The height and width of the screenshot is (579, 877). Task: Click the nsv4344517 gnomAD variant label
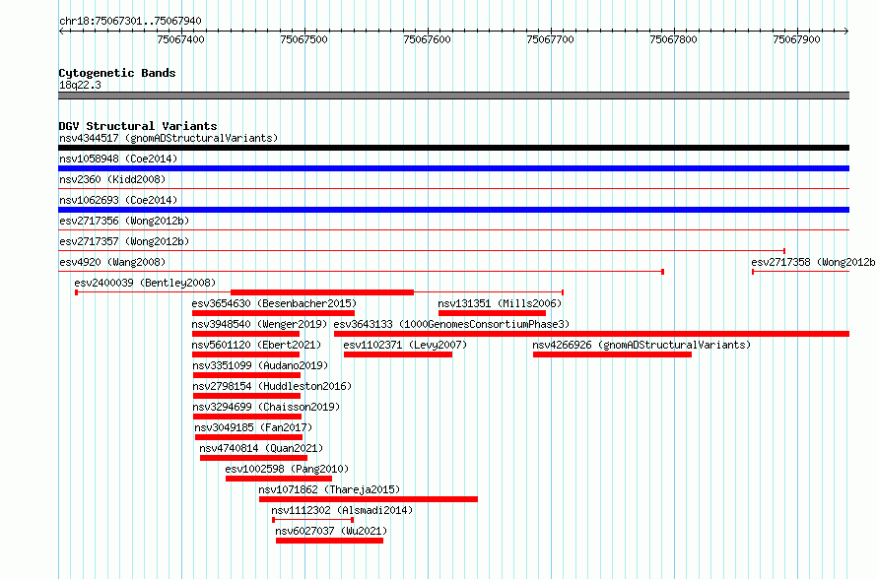tap(169, 138)
